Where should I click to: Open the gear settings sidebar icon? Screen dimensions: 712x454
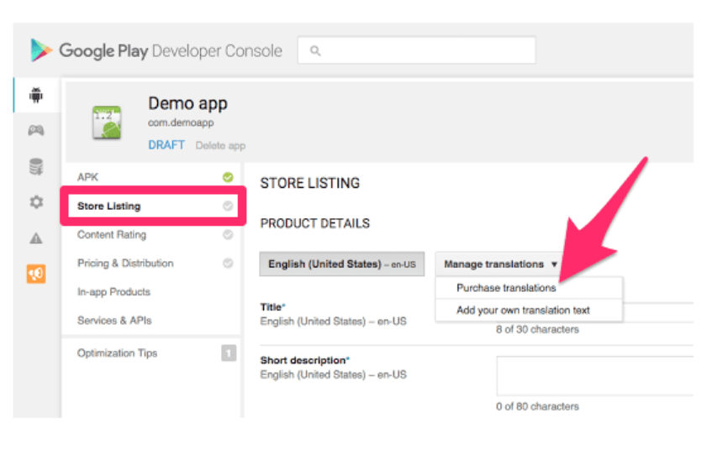[x=36, y=202]
